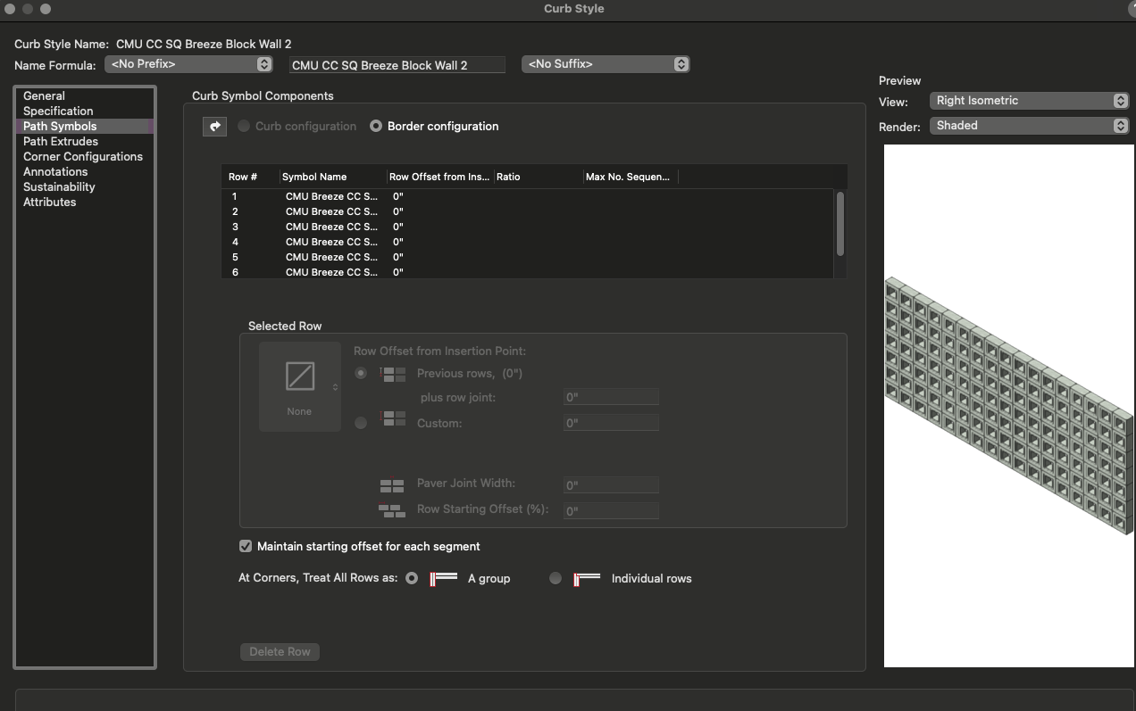Click the None symbol thumbnail icon

pyautogui.click(x=299, y=376)
